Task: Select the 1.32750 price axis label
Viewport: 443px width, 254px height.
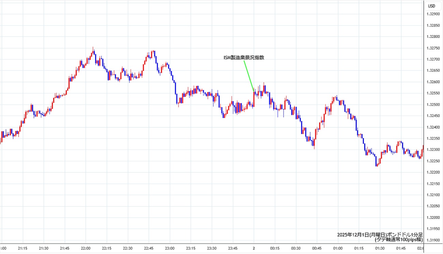Action: coord(432,48)
